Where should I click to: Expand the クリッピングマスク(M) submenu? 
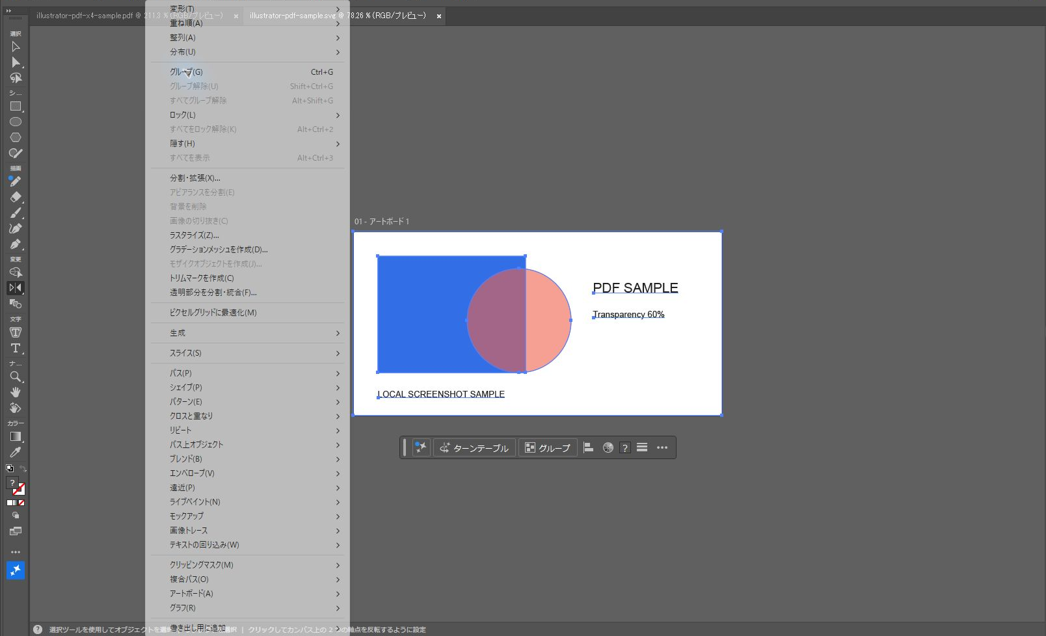click(x=247, y=565)
